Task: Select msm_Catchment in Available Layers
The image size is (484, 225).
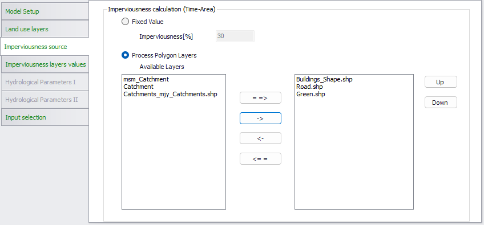Action: click(x=146, y=79)
